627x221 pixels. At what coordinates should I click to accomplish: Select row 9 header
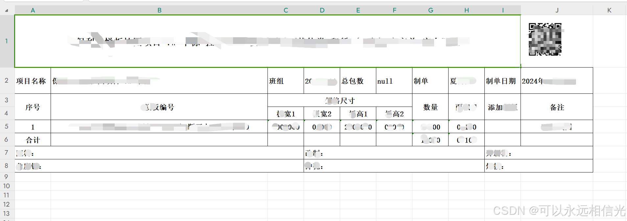pos(7,177)
